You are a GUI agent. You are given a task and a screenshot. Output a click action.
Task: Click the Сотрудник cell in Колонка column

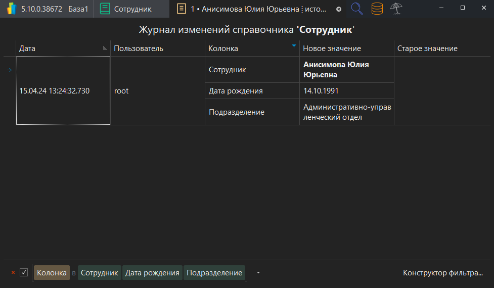click(252, 70)
